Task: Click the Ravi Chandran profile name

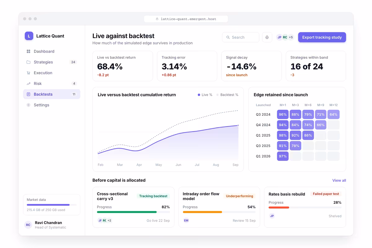Action: click(x=48, y=223)
